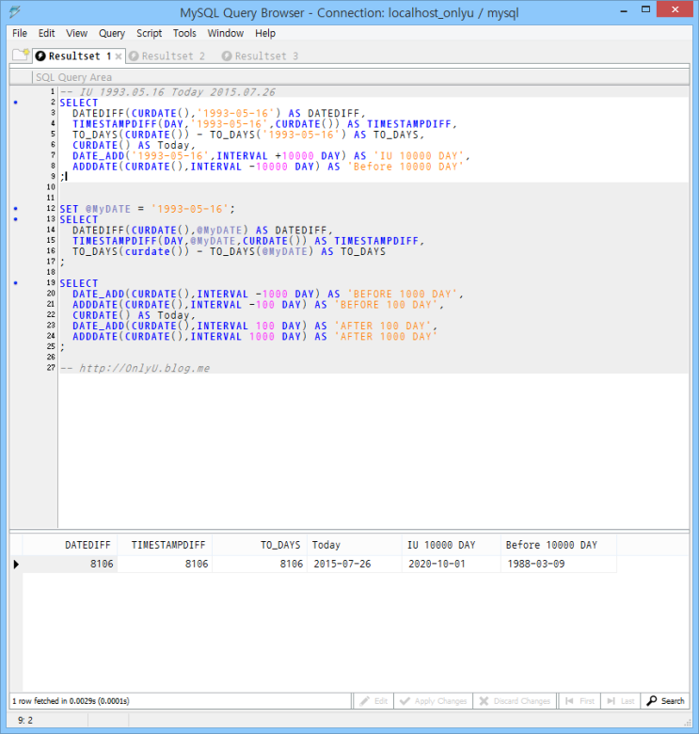Click the SET @MyDATE statement on line 12
Screen dimensions: 699x734
[x=148, y=209]
